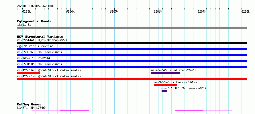Screen dimensions: 255x114
Task: Click the nsv4260619 (gnomADStructuralVariants) label
Action: click(49, 76)
